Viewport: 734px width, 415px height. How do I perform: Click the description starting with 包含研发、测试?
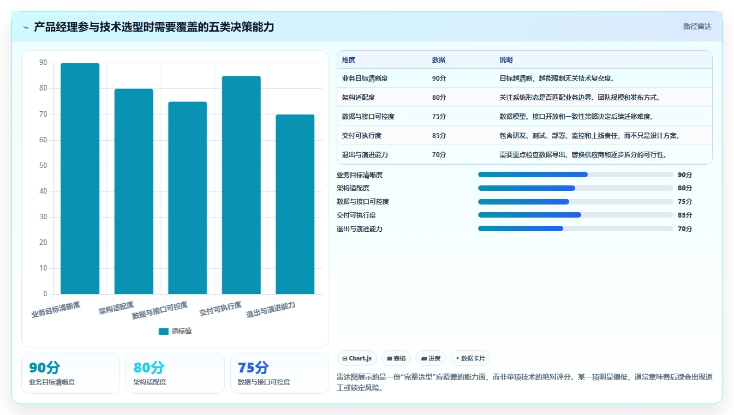[591, 136]
